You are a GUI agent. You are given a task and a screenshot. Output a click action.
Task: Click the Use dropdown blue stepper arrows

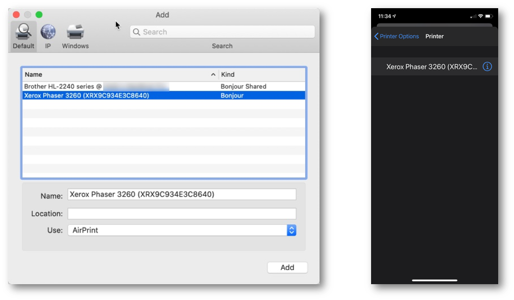click(291, 230)
